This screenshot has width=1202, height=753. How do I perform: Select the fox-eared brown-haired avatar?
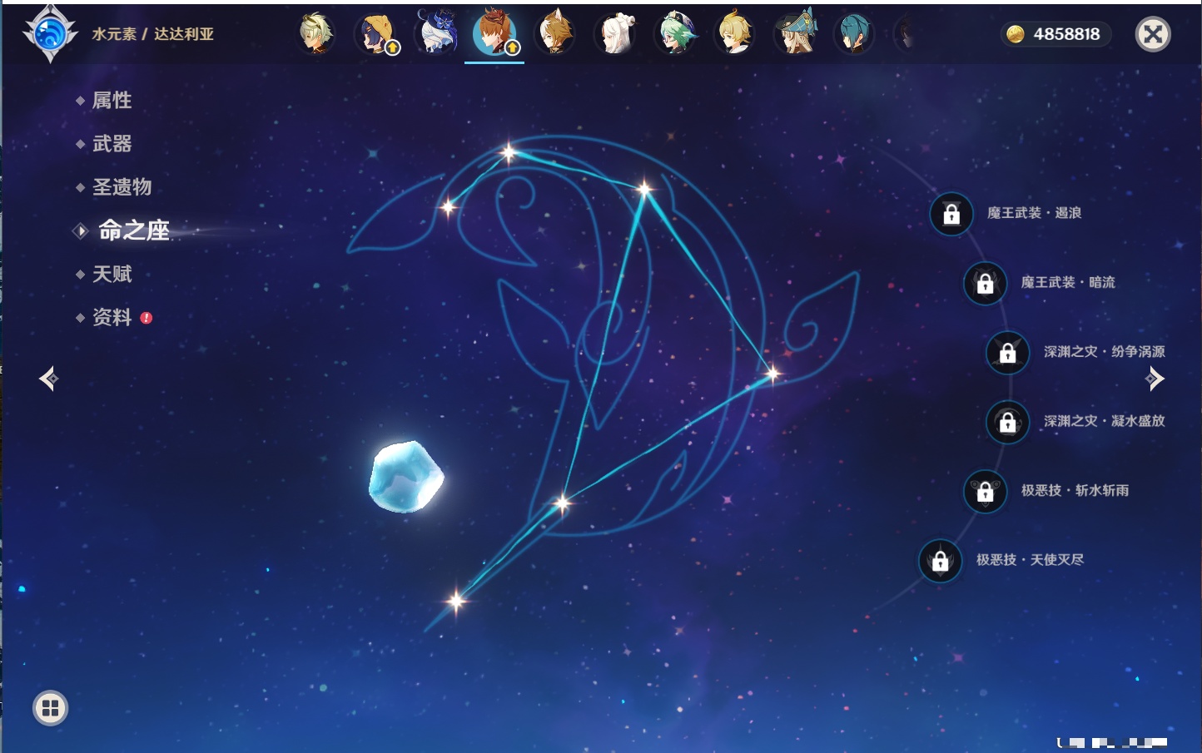[554, 33]
